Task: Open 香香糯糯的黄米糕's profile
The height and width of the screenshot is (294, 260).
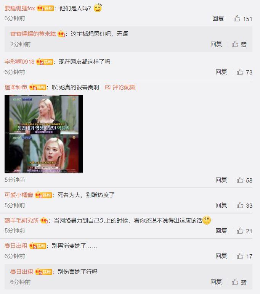Action: tap(33, 34)
